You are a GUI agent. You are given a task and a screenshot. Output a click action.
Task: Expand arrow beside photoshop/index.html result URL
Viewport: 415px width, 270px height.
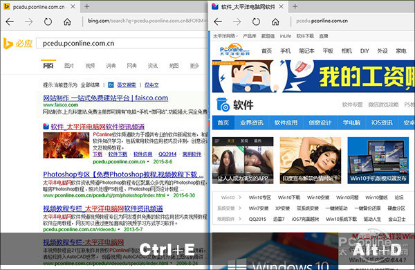[168, 195]
